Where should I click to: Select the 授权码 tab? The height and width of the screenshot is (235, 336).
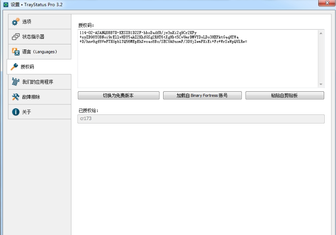tap(39, 67)
